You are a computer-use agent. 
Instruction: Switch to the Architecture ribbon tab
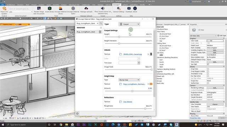pos(11,5)
